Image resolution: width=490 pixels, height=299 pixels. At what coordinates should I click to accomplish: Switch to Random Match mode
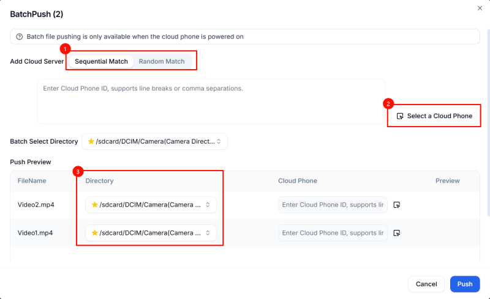pyautogui.click(x=162, y=62)
